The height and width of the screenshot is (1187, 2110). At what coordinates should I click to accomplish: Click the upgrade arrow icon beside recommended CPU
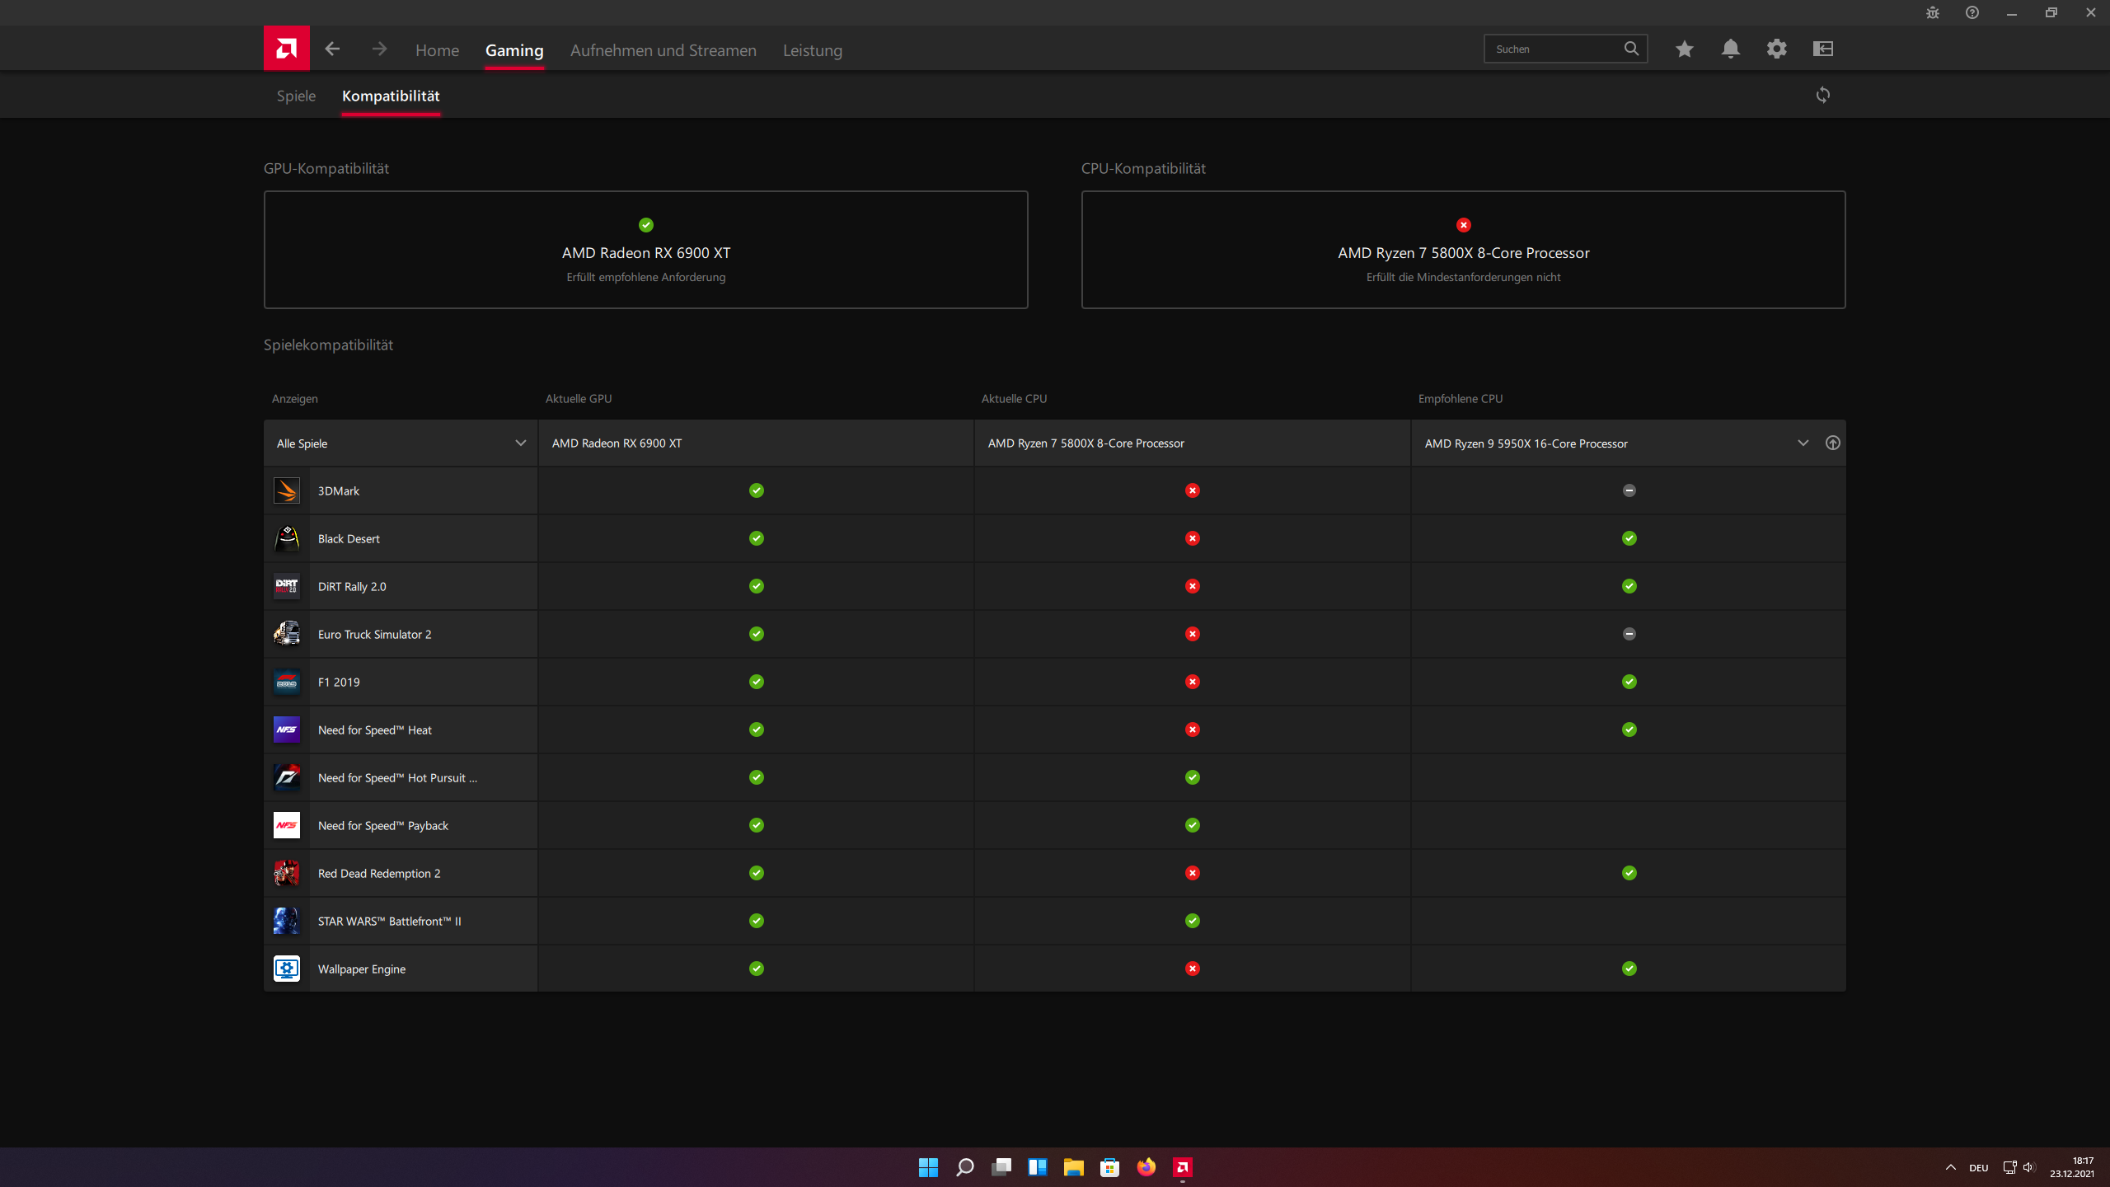[x=1832, y=443]
